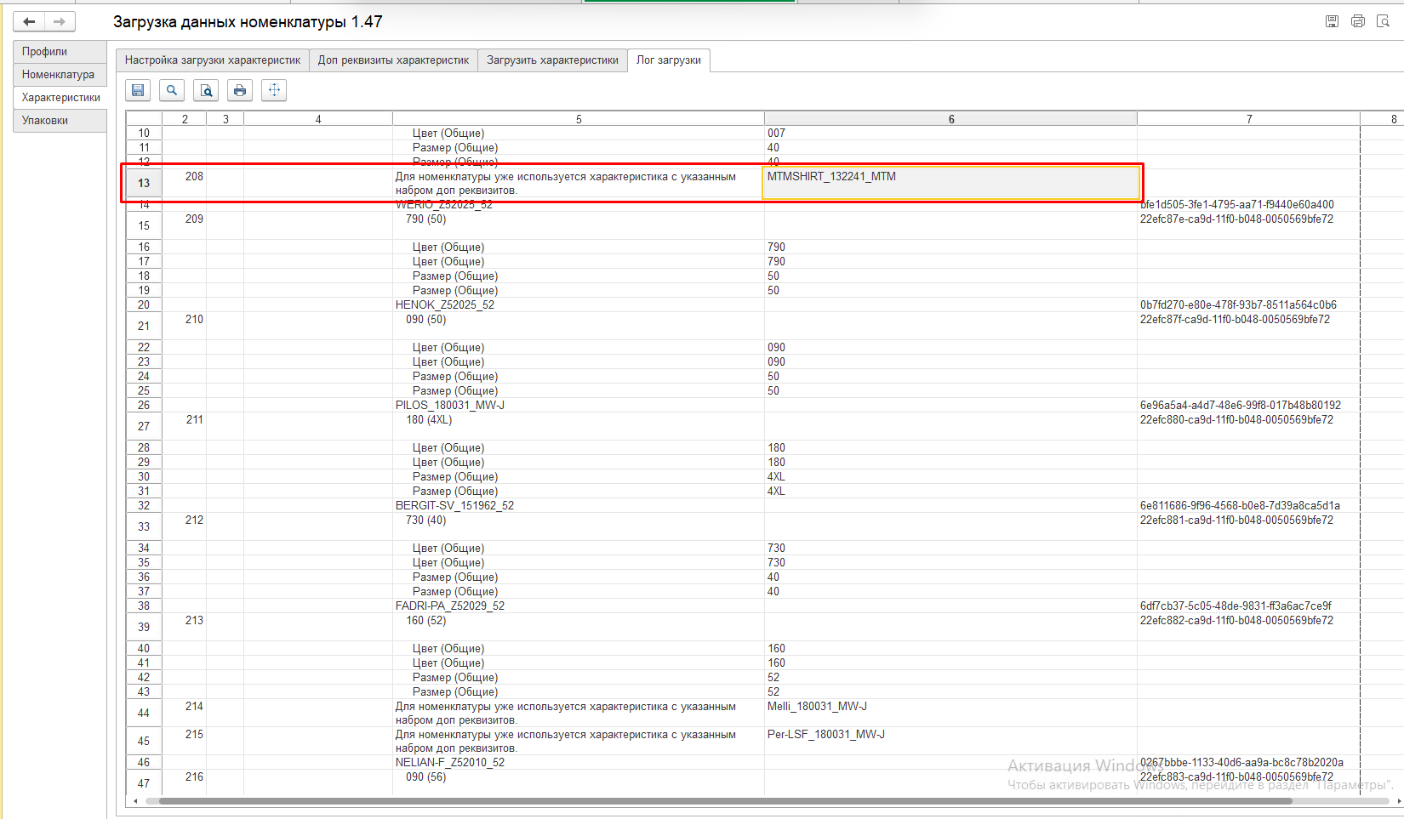Open the toolbar preview icon beside the magnifier
Viewport: 1404px width, 819px height.
click(206, 90)
